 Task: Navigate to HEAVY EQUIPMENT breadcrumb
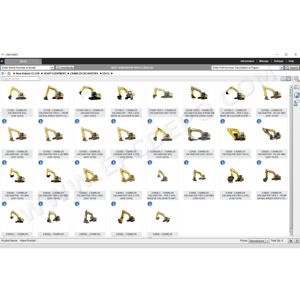coord(55,73)
